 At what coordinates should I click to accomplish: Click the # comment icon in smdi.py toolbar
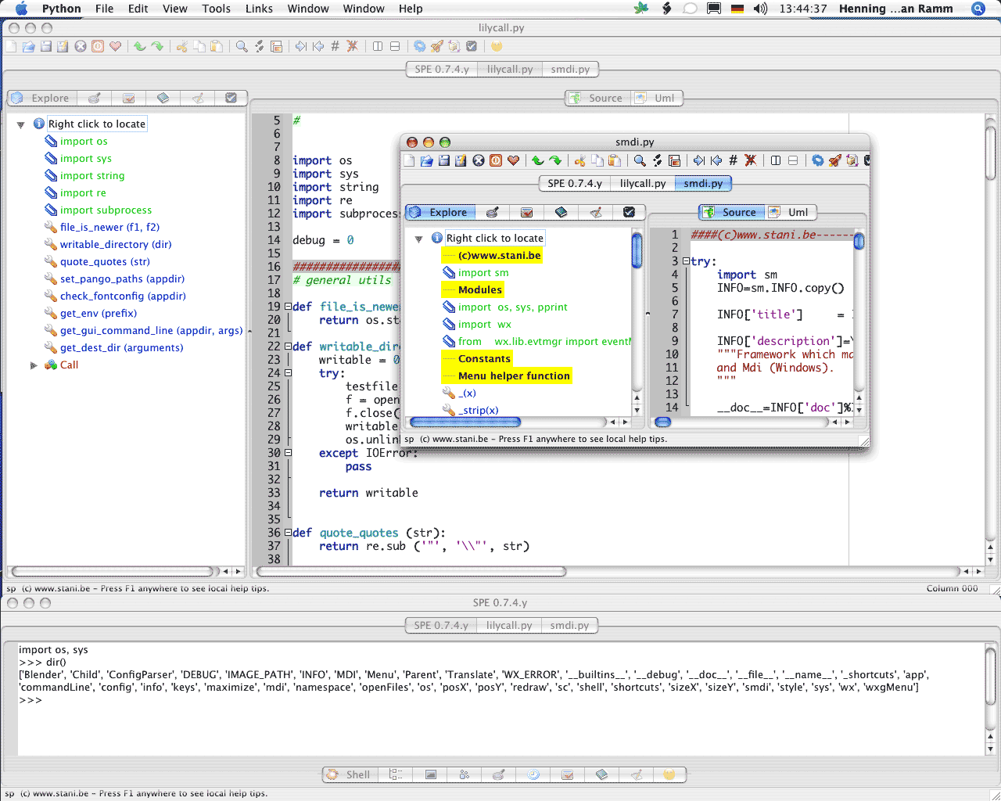point(733,160)
